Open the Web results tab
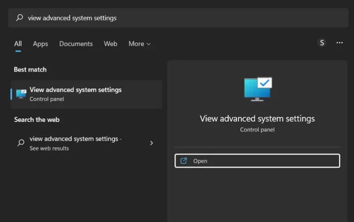 (x=111, y=44)
